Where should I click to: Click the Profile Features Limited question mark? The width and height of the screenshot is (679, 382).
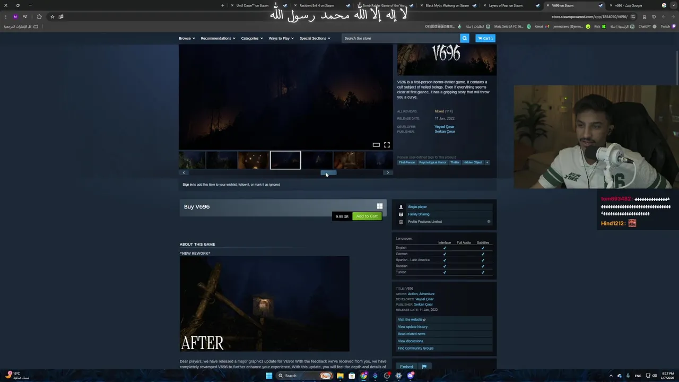point(489,222)
